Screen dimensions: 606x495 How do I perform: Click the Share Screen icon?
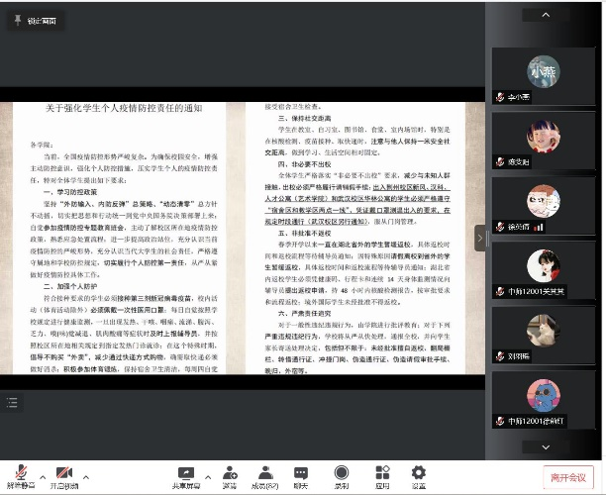(x=184, y=474)
